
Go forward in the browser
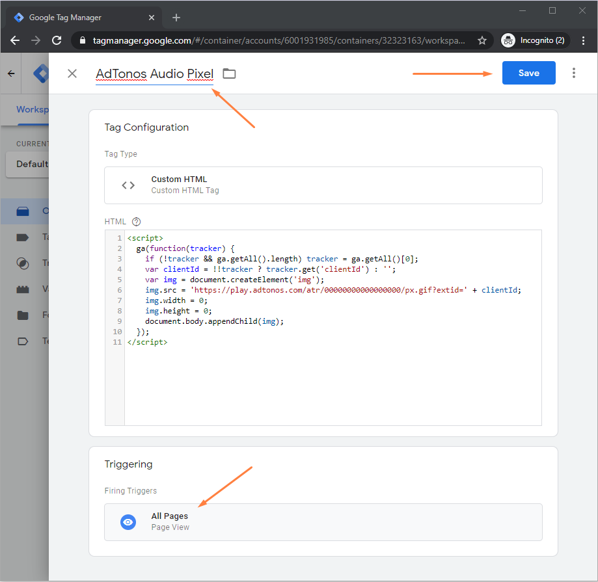36,40
